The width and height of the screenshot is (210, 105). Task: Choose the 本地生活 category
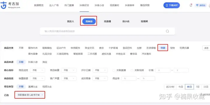pyautogui.click(x=120, y=54)
